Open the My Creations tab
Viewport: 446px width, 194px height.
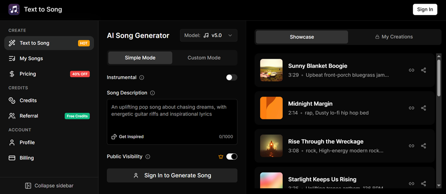[x=394, y=37]
